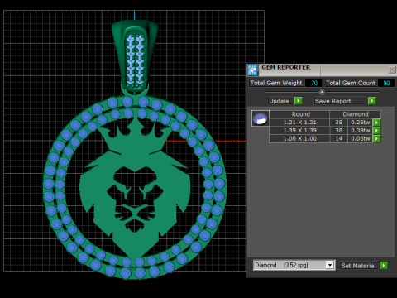Click the 0.25tw weight cell

pos(360,123)
